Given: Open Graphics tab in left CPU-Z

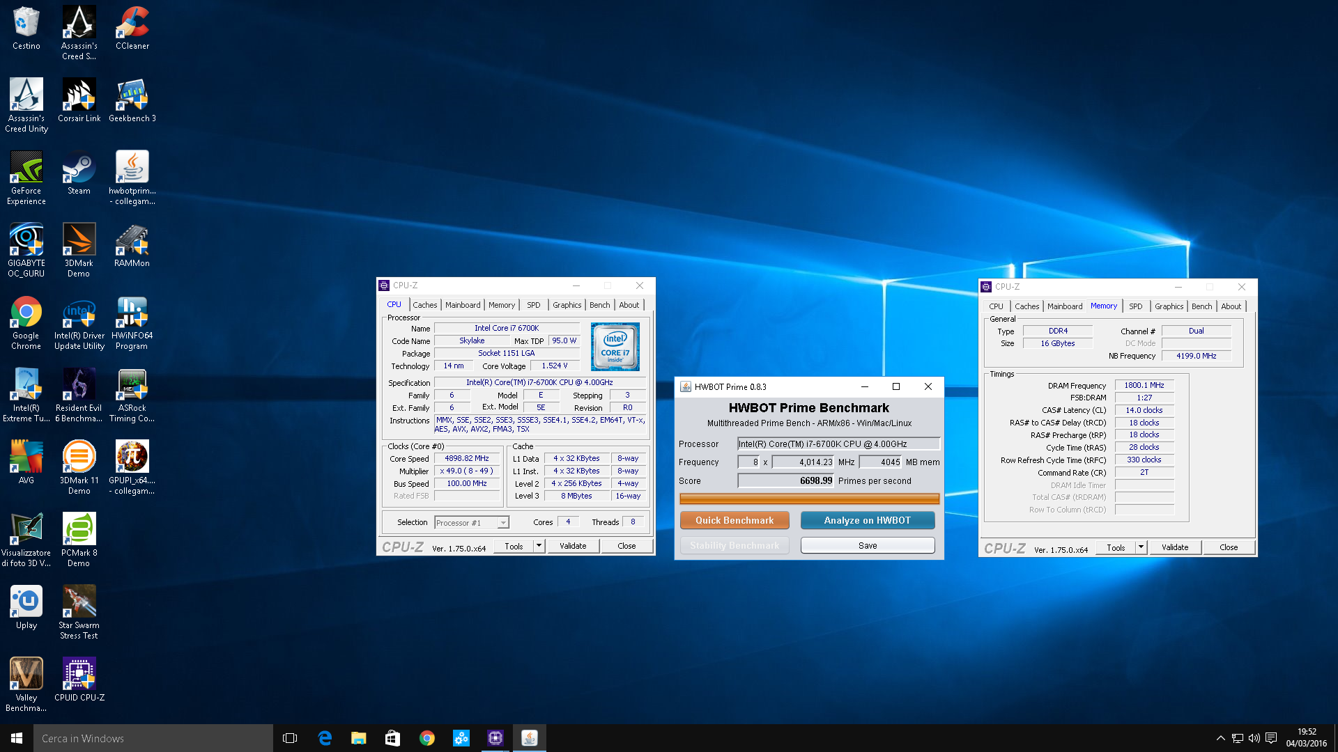Looking at the screenshot, I should click(x=567, y=305).
